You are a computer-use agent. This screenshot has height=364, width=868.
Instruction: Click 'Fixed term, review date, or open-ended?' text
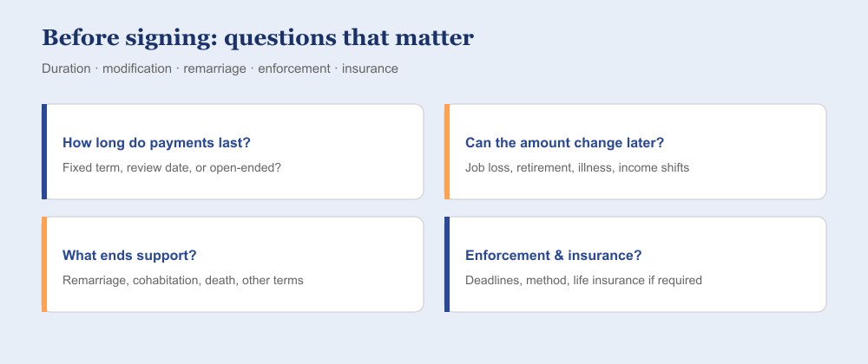(172, 167)
